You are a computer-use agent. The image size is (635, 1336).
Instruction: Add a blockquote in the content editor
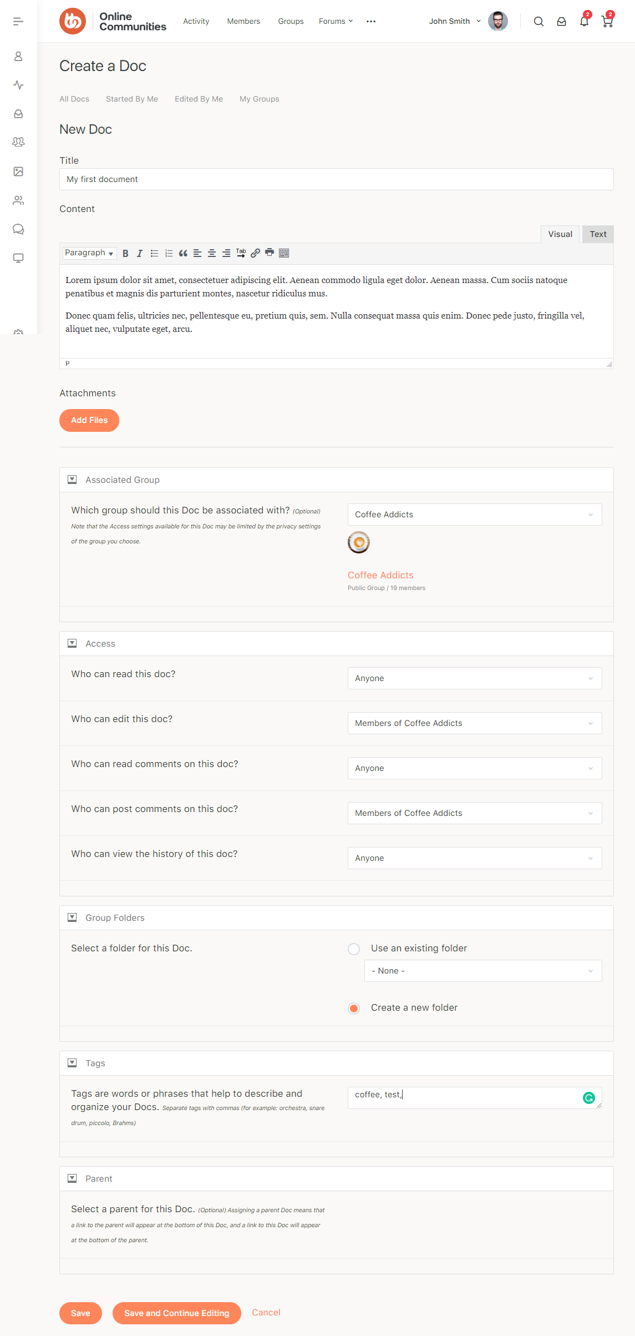point(183,253)
